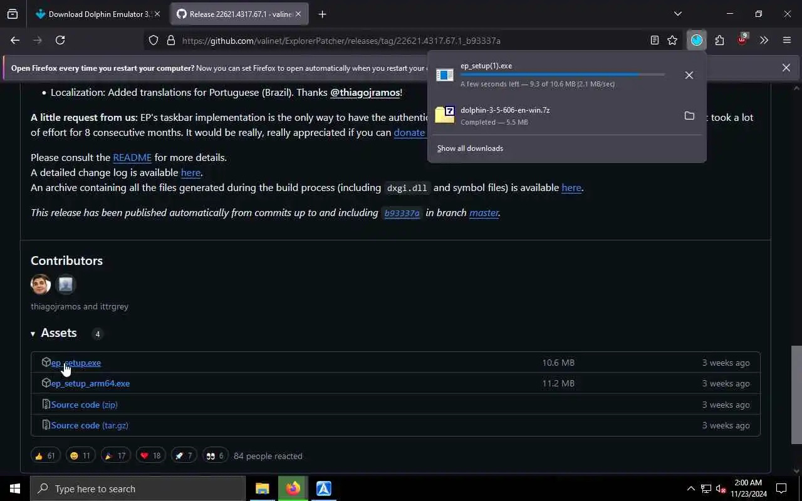Click ittrgrey contributor avatar
Image resolution: width=802 pixels, height=501 pixels.
(66, 284)
